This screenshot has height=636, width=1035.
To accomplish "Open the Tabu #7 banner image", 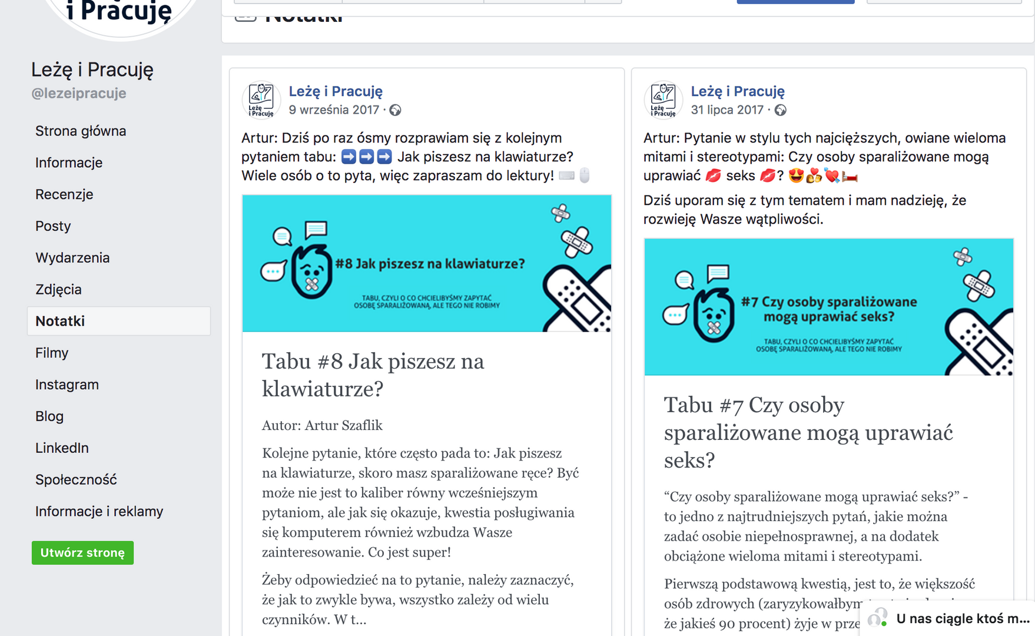I will click(828, 307).
